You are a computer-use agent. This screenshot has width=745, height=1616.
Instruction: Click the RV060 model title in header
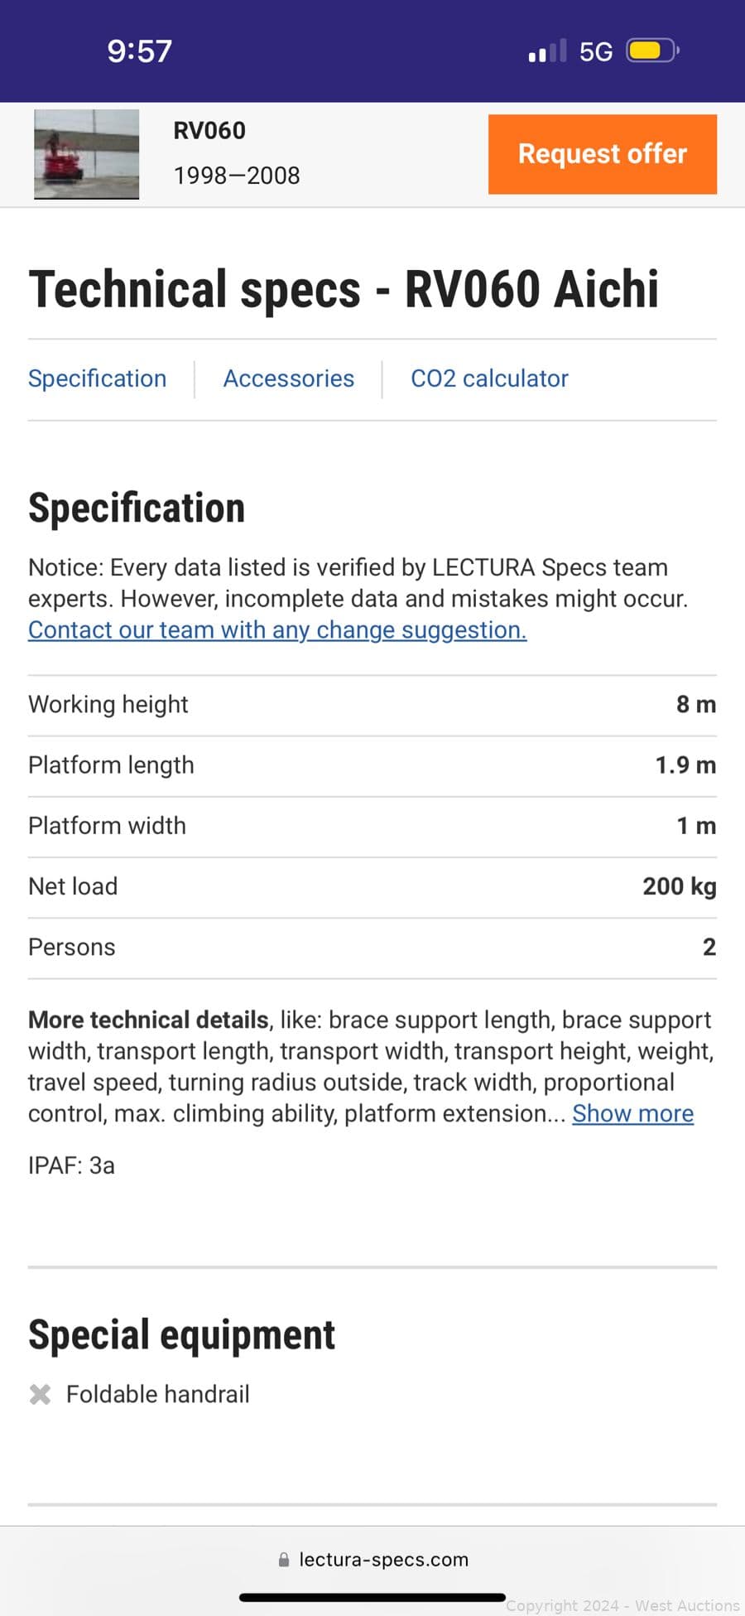(x=209, y=131)
